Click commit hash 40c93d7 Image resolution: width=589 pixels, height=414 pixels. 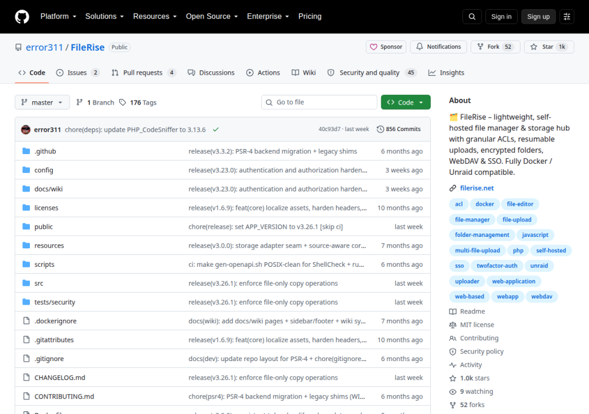coord(329,129)
